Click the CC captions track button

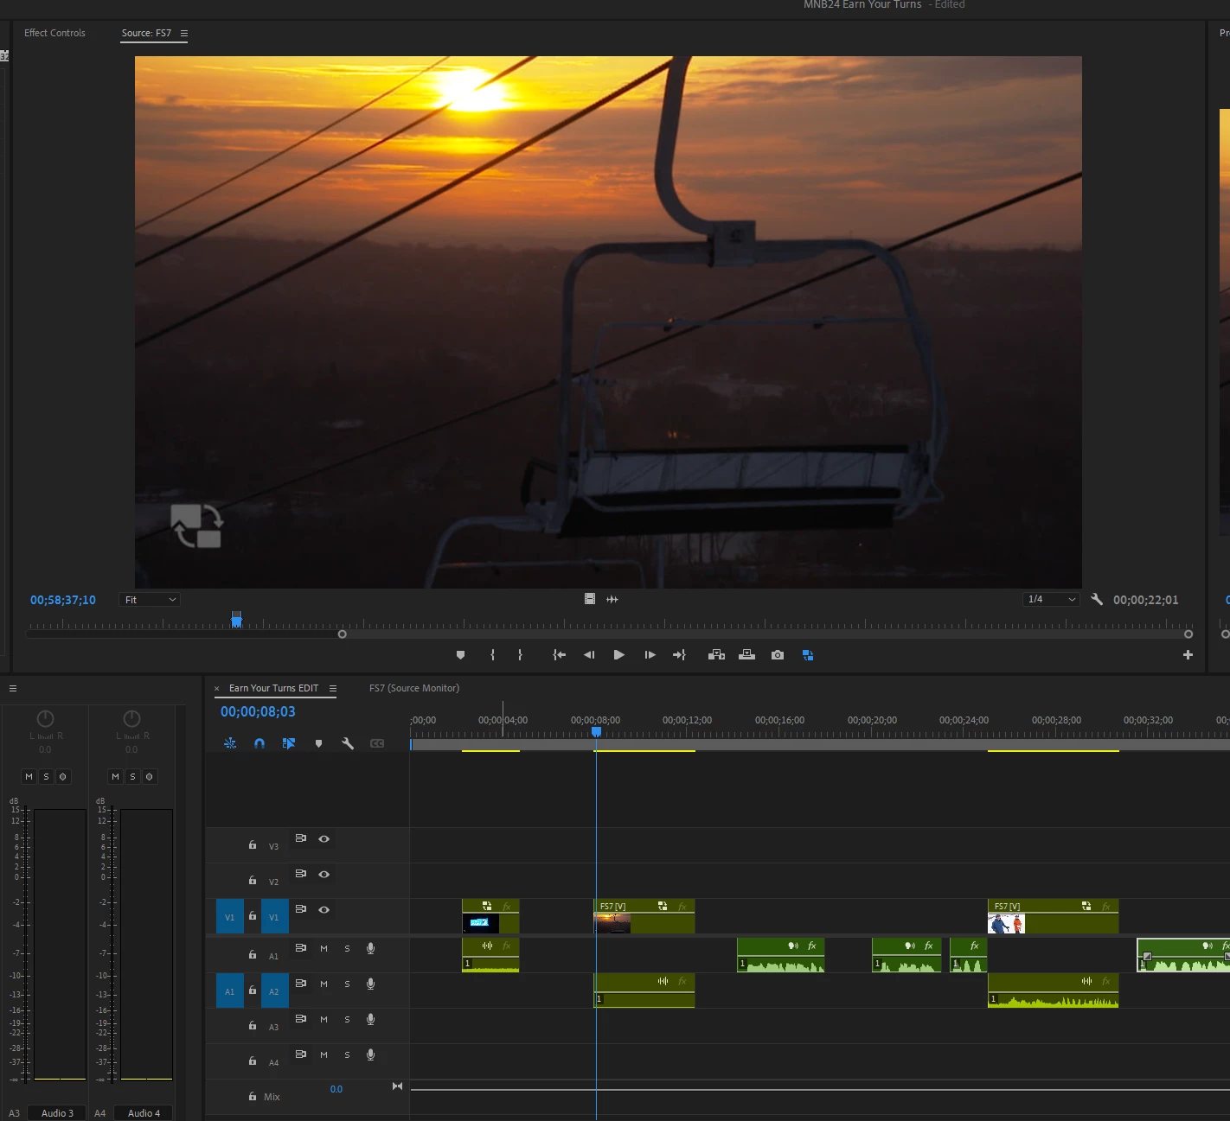click(x=377, y=743)
